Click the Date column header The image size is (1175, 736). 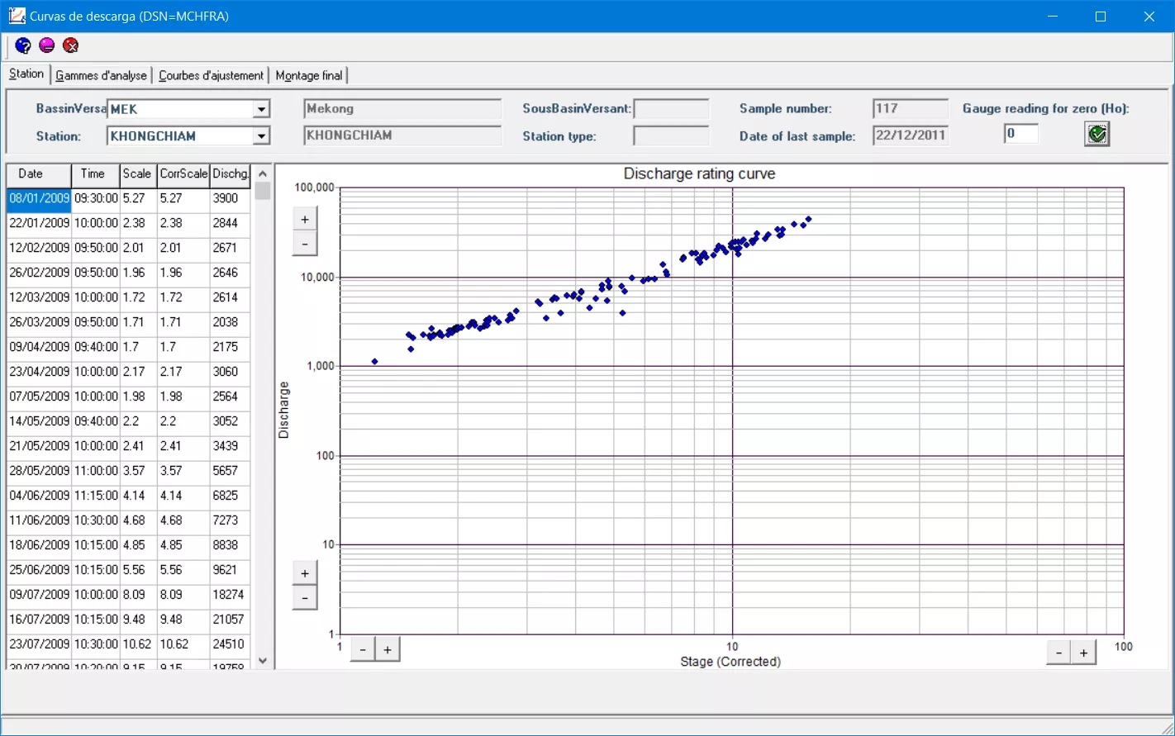click(31, 173)
